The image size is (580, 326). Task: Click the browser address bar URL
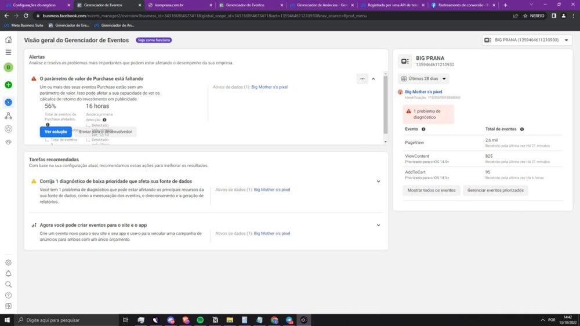click(205, 16)
